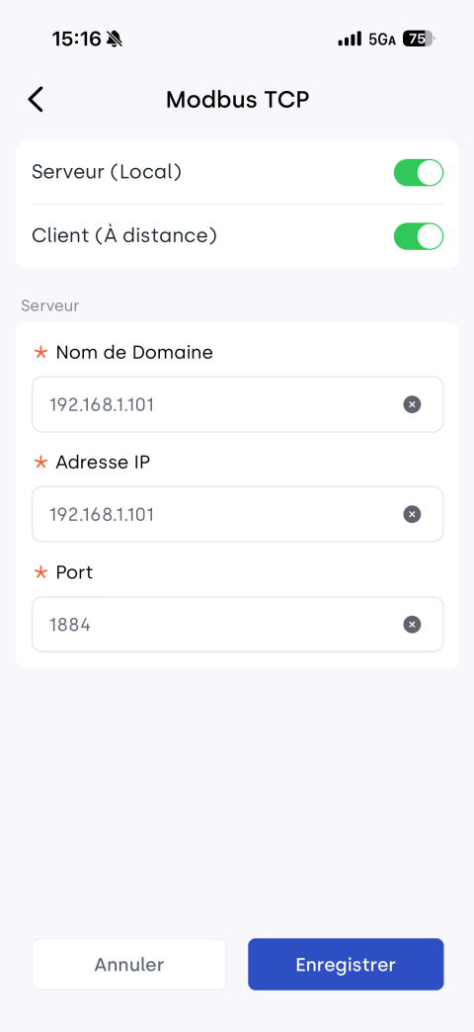Tap the cellular signal bars icon

[350, 40]
